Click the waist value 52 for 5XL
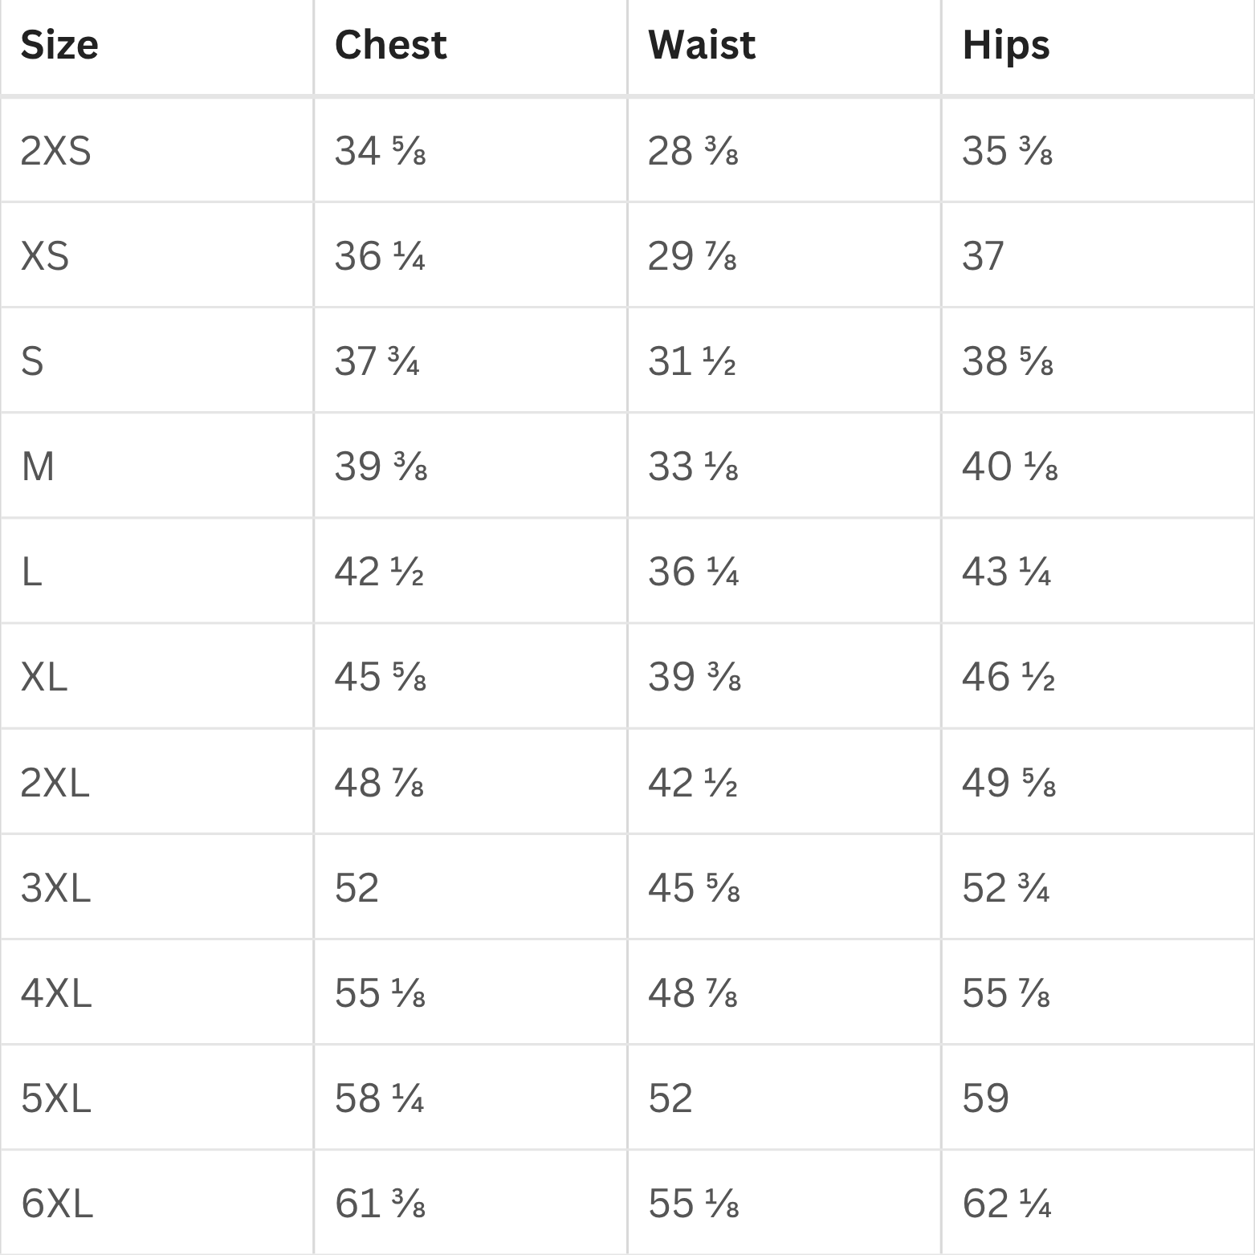This screenshot has height=1255, width=1255. click(x=670, y=1098)
